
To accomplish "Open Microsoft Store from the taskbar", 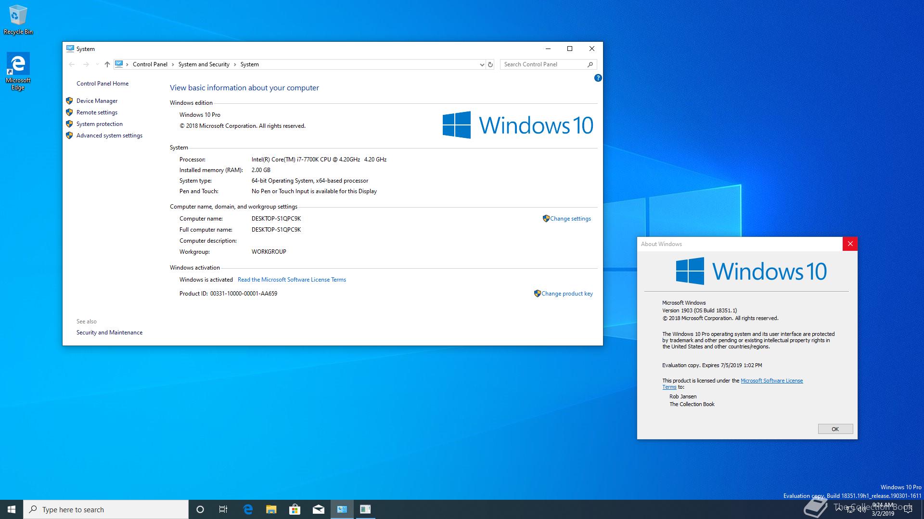I will coord(295,509).
